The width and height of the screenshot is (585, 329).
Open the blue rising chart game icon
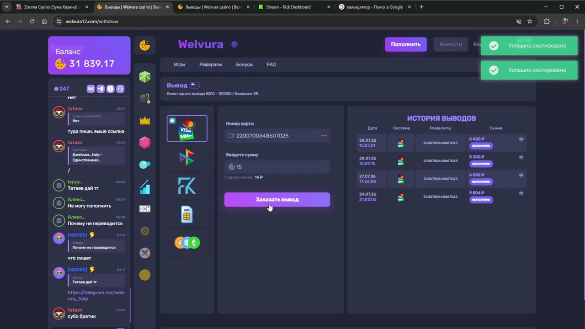tap(145, 186)
